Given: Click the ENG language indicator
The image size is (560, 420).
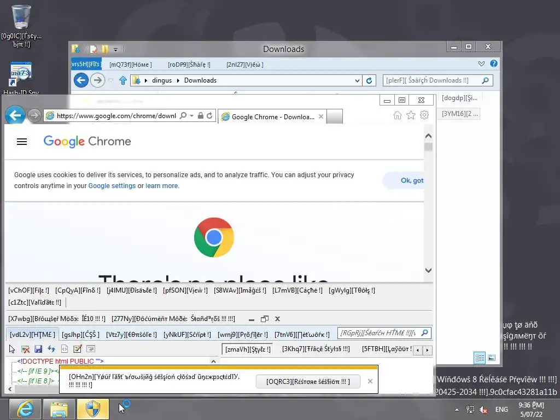Looking at the screenshot, I should (x=501, y=410).
